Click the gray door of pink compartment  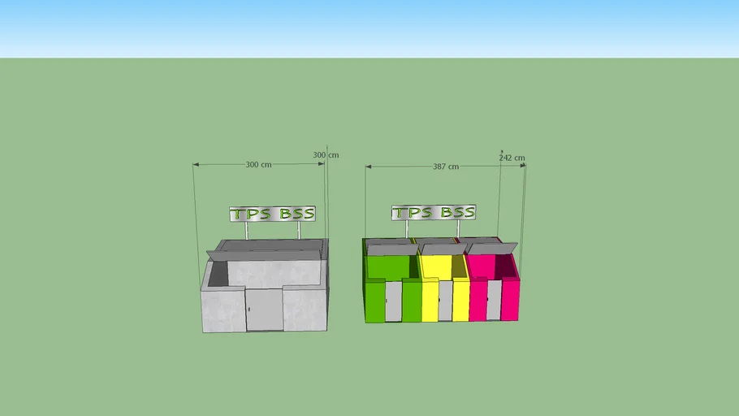[x=494, y=301]
